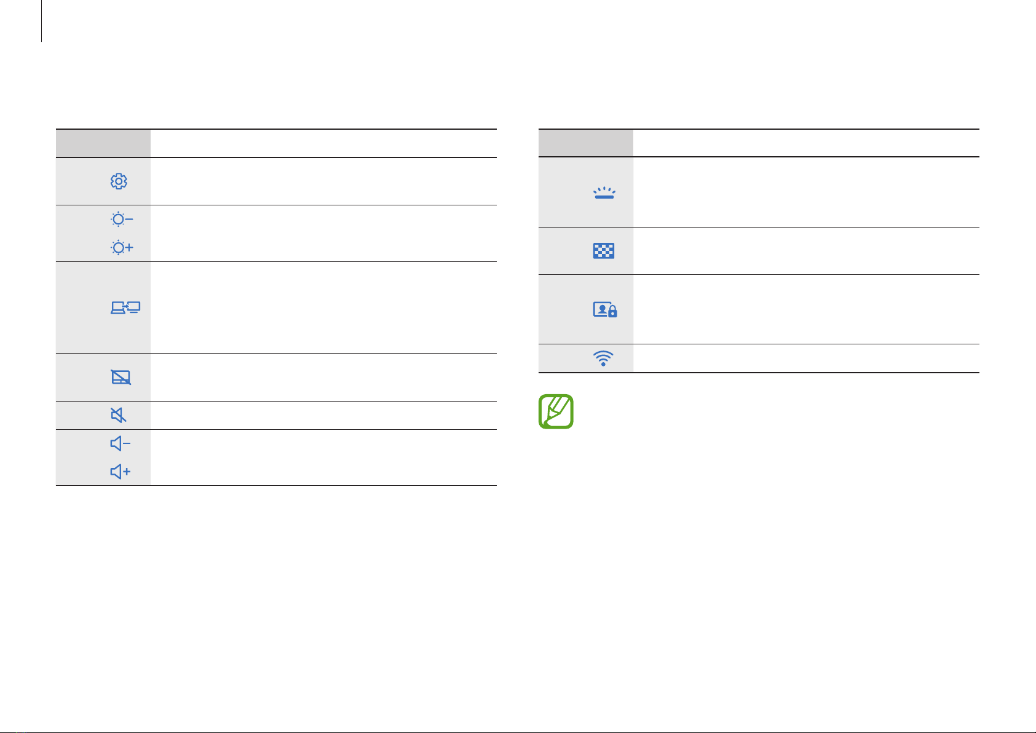The height and width of the screenshot is (733, 1036).
Task: Click the laptop-to-external-display switch icon
Action: coord(125,308)
